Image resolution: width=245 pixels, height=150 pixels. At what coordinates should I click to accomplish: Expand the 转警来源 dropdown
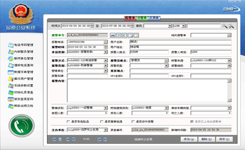[x=229, y=60]
